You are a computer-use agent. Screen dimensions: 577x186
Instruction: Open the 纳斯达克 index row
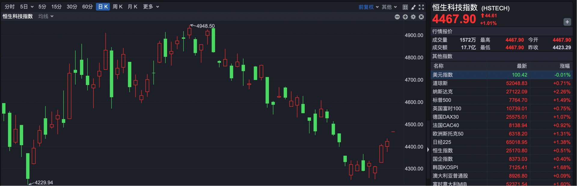click(x=501, y=92)
